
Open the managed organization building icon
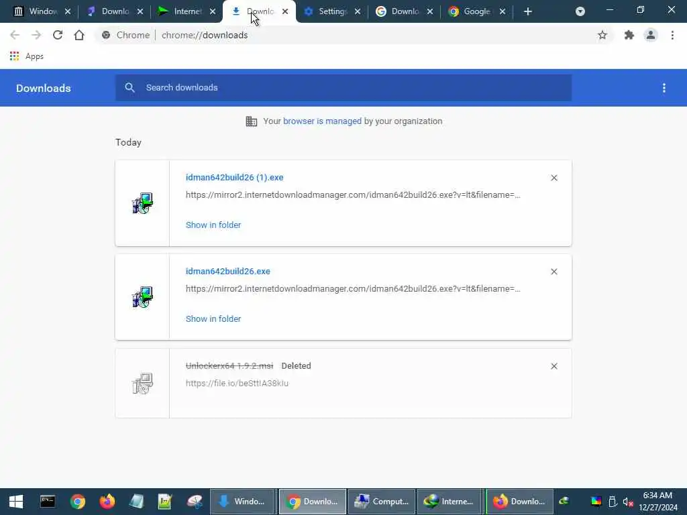point(252,121)
